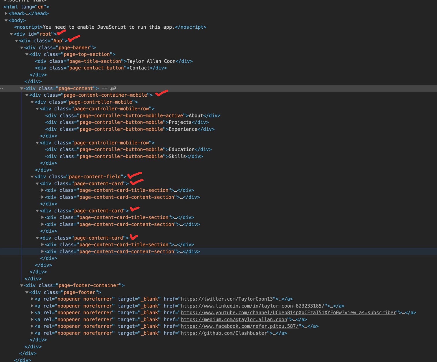
Task: Open the twitter.com/TaylorCoon13 link
Action: (x=227, y=299)
